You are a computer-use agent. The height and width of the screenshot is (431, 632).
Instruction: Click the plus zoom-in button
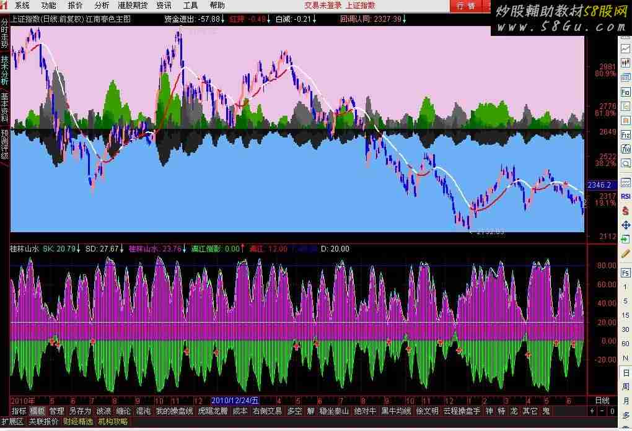592,411
